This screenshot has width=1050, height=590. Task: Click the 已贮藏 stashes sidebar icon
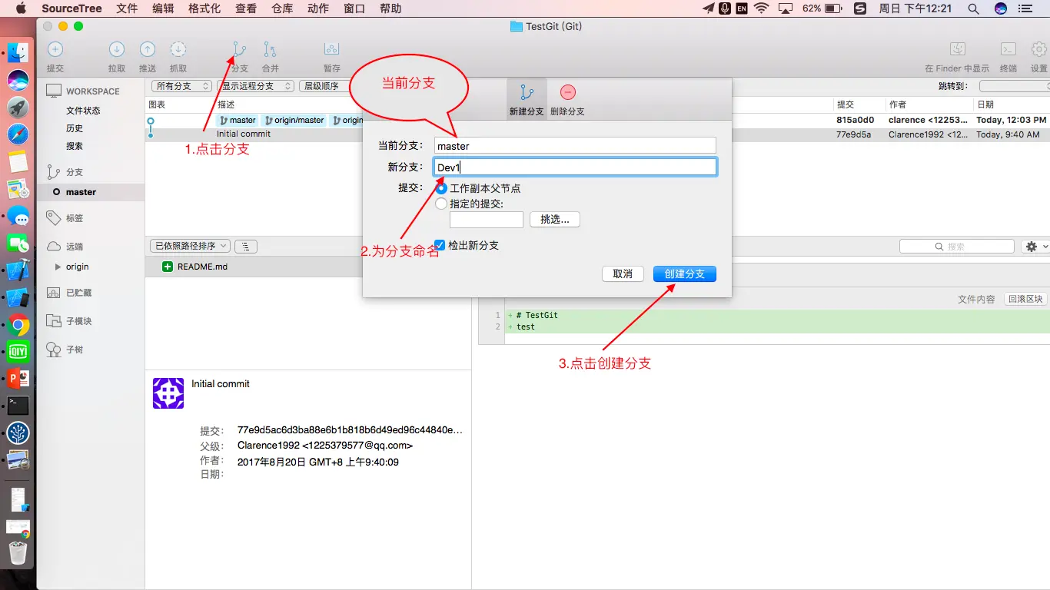53,293
